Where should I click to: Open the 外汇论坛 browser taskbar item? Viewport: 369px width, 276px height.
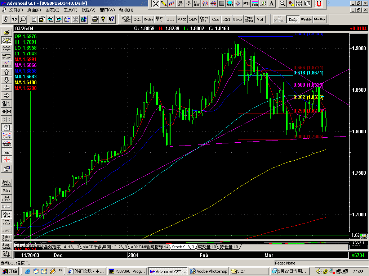pyautogui.click(x=86, y=271)
